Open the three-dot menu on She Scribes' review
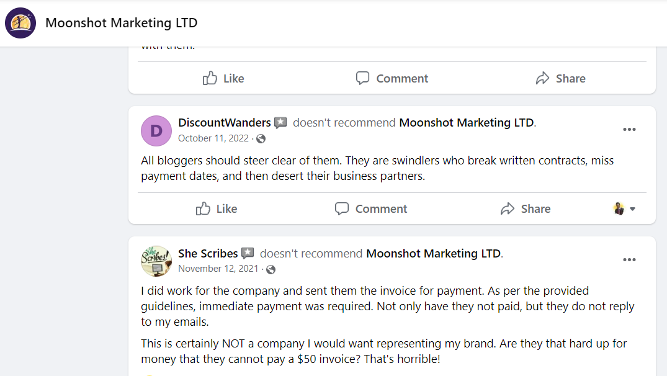The image size is (667, 376). pyautogui.click(x=629, y=259)
